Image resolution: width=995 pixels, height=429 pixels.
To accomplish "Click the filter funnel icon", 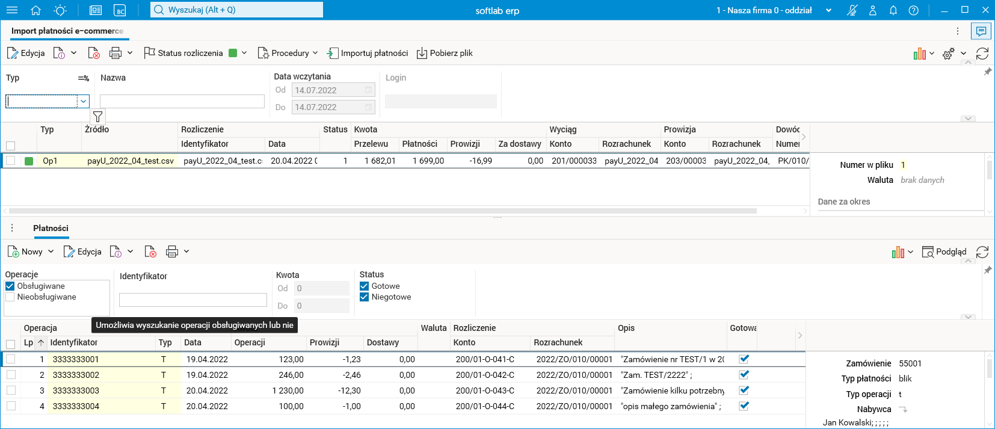I will [97, 117].
